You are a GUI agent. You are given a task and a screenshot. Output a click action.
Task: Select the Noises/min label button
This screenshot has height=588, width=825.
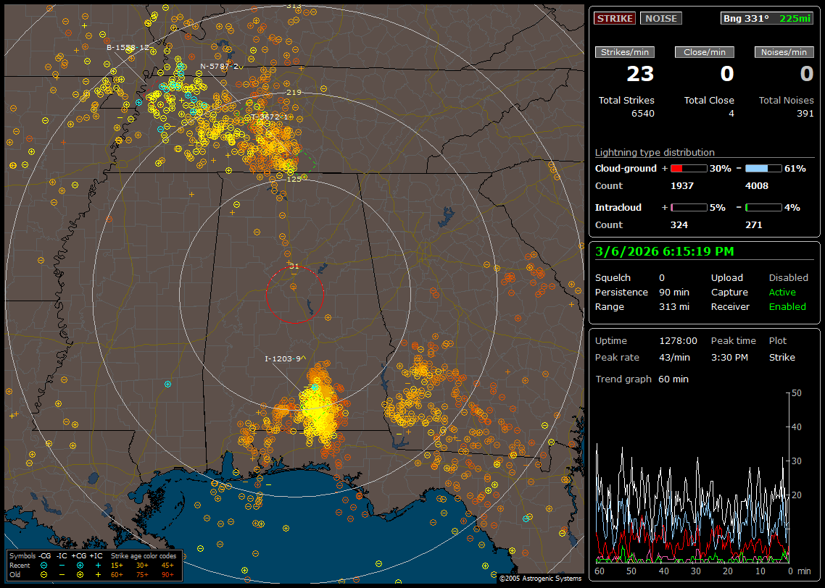pyautogui.click(x=784, y=52)
